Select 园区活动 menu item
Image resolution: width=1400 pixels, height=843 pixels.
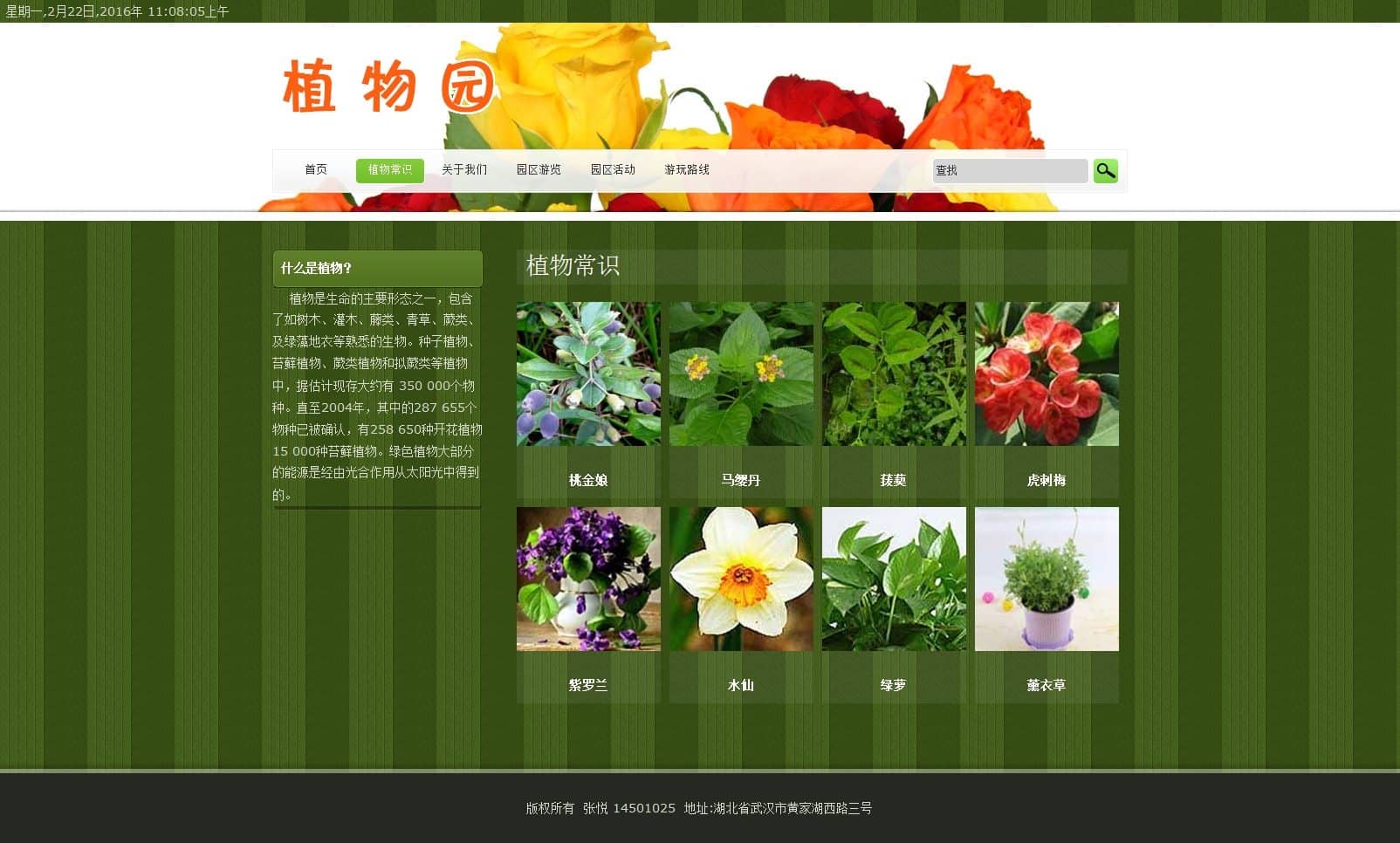point(613,170)
